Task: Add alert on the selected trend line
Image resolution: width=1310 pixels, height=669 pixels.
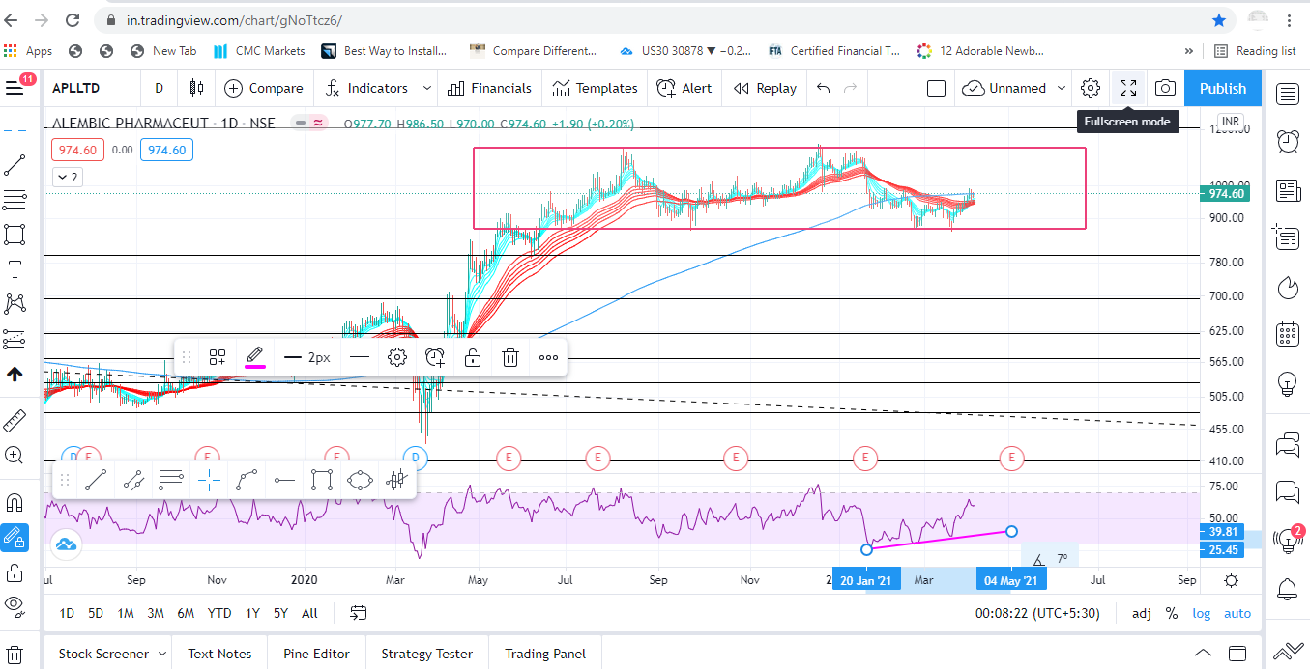Action: [435, 357]
